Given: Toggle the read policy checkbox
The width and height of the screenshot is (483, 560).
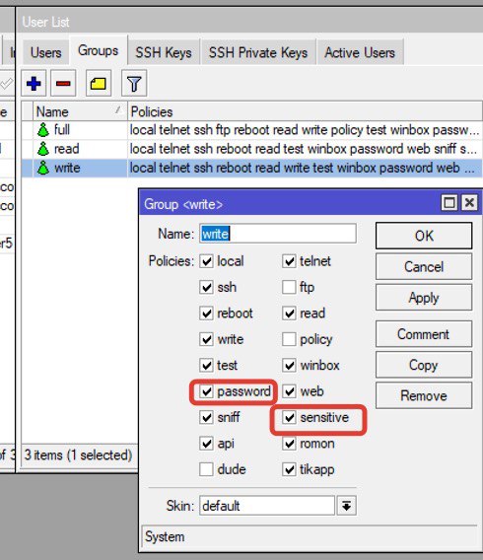Looking at the screenshot, I should point(289,314).
